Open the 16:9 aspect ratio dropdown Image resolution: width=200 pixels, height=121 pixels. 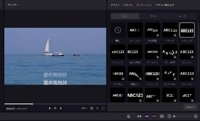tap(84, 108)
